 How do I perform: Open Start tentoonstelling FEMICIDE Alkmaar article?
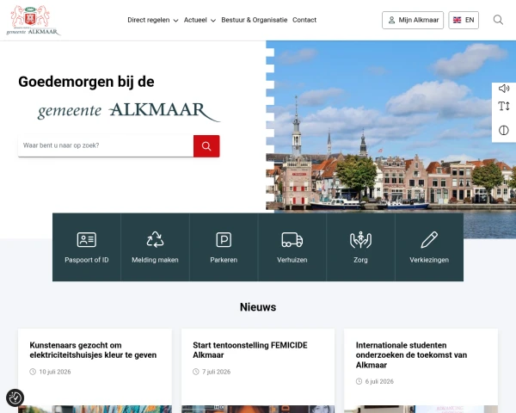(x=250, y=350)
